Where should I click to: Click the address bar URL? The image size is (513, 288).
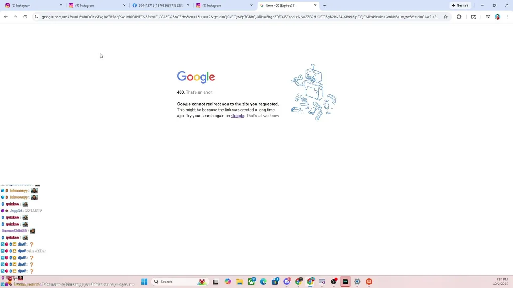pyautogui.click(x=240, y=17)
